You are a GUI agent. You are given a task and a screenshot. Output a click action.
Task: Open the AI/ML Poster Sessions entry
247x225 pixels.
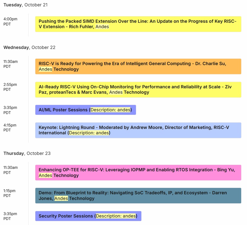85,110
